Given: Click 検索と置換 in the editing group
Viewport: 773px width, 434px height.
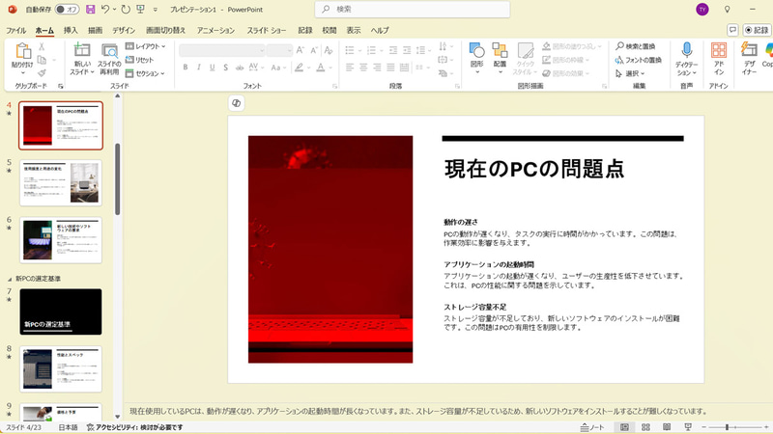Looking at the screenshot, I should (x=635, y=46).
